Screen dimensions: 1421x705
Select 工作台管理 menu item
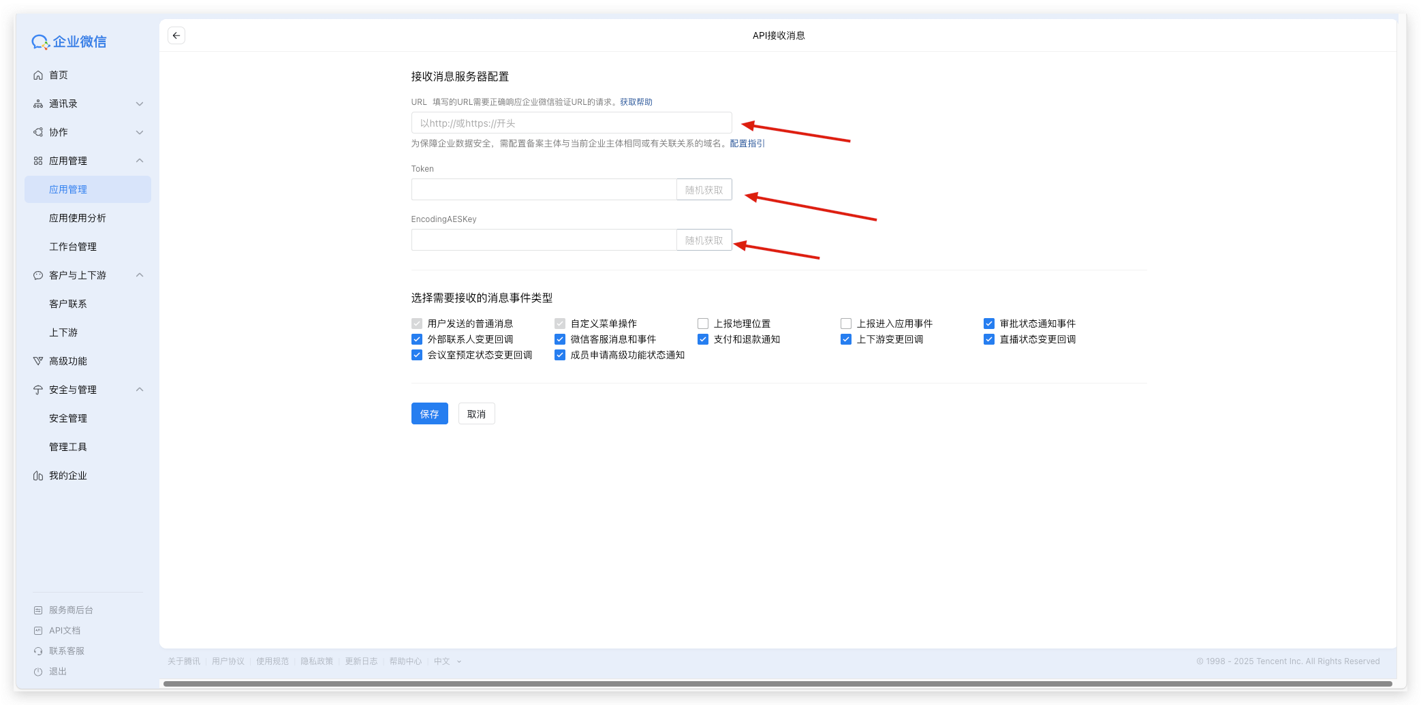pyautogui.click(x=73, y=247)
